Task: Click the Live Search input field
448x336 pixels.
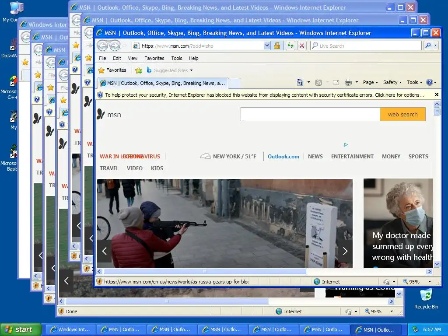Action: coord(366,45)
